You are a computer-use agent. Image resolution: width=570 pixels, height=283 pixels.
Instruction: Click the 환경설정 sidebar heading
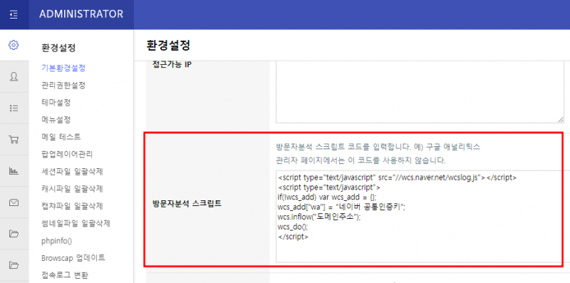click(58, 48)
